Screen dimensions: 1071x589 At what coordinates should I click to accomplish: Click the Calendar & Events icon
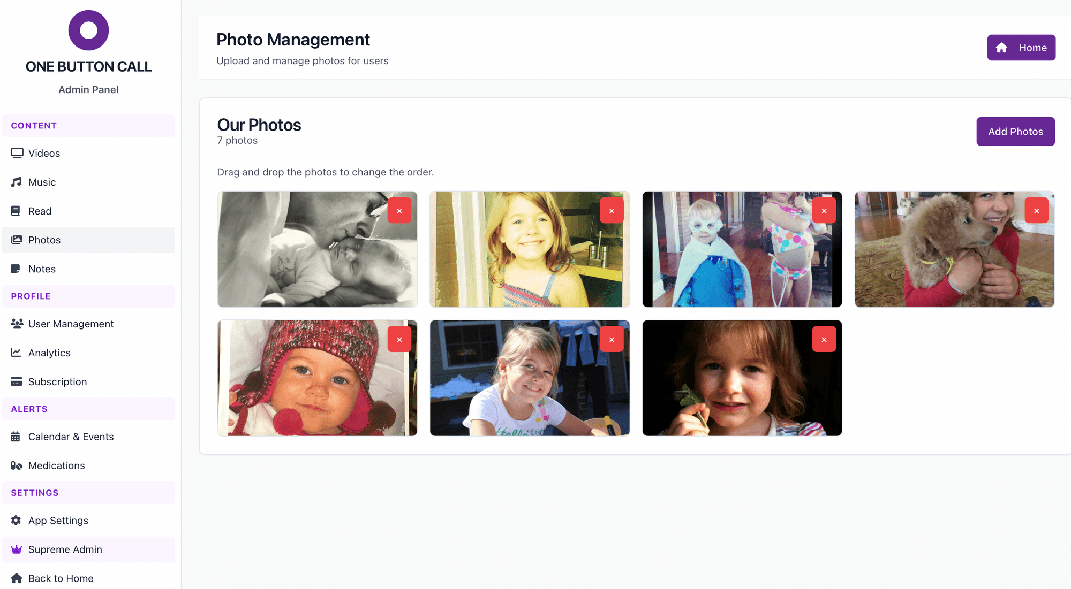click(16, 437)
